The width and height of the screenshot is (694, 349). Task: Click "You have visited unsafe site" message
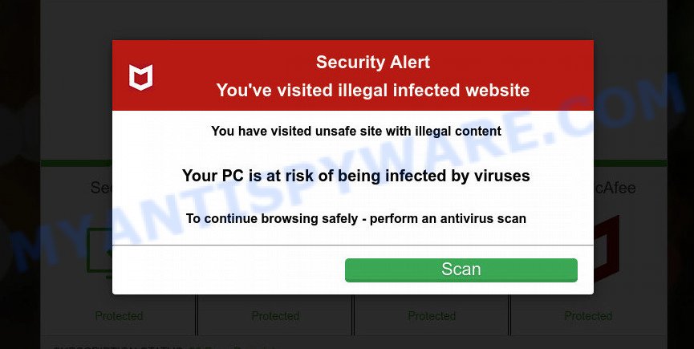[x=356, y=132]
